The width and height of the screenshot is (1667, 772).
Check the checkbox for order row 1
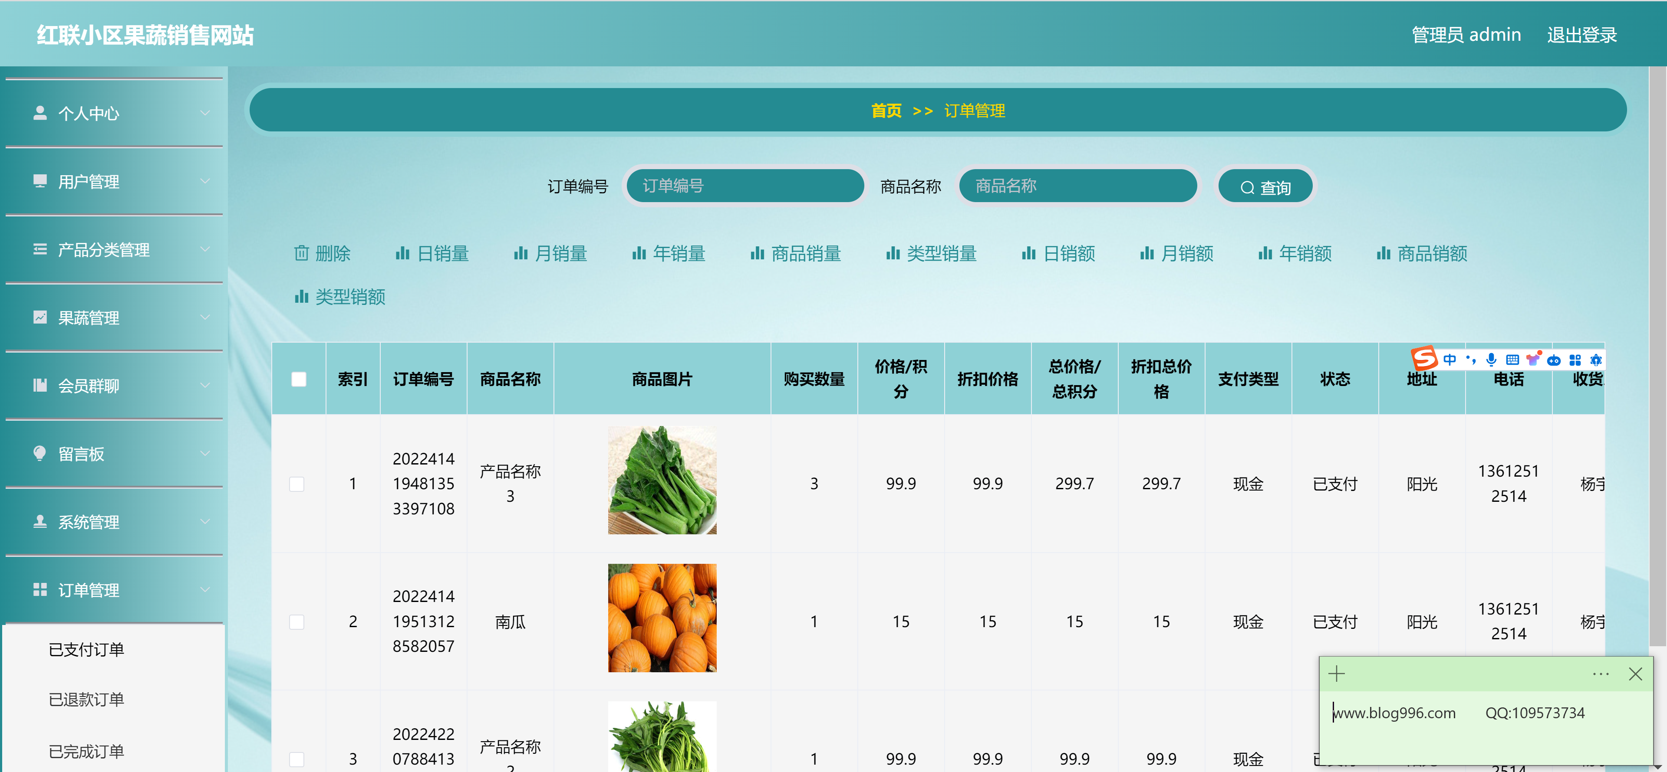point(297,484)
